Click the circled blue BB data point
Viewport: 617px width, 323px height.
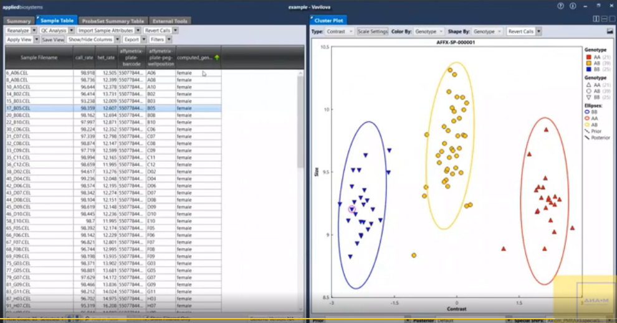tap(352, 210)
